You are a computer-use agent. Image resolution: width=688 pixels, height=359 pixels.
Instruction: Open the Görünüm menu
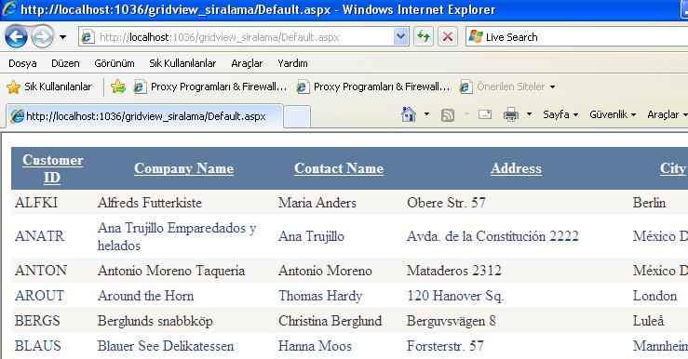[115, 63]
